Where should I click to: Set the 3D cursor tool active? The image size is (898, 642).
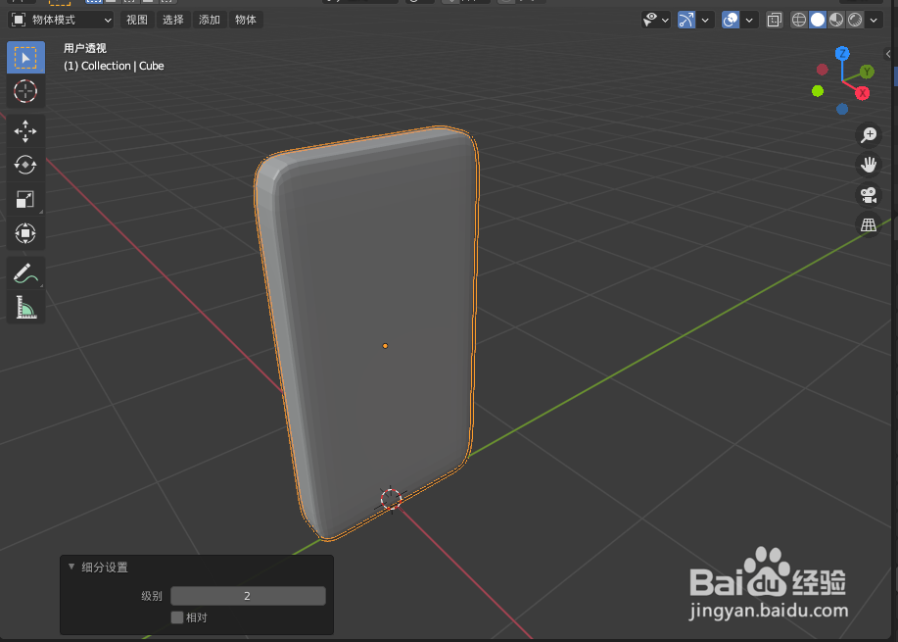(x=25, y=91)
